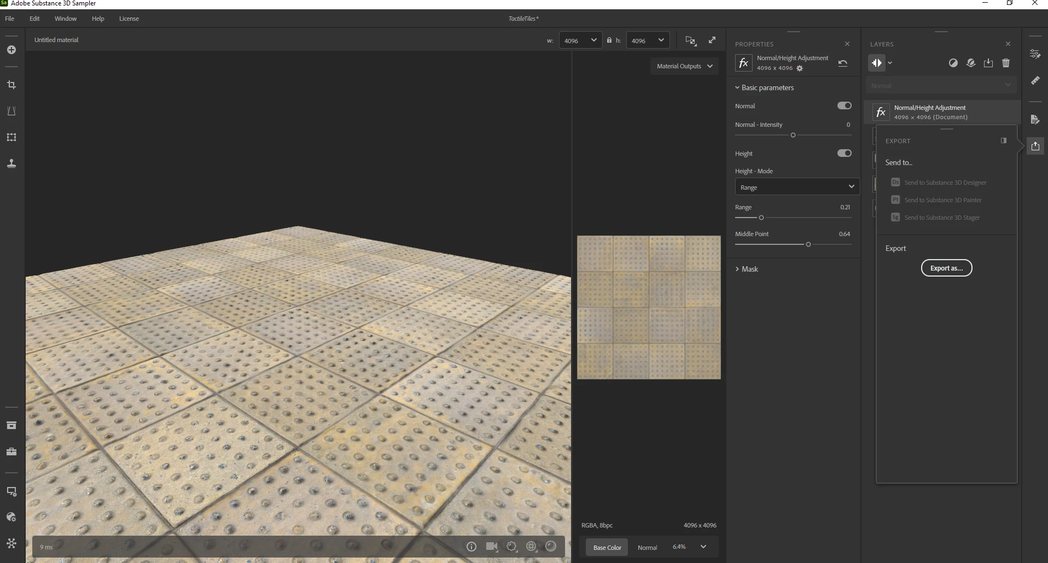Open camera options in 3D viewport
Screen dimensions: 1048x563
tap(492, 547)
